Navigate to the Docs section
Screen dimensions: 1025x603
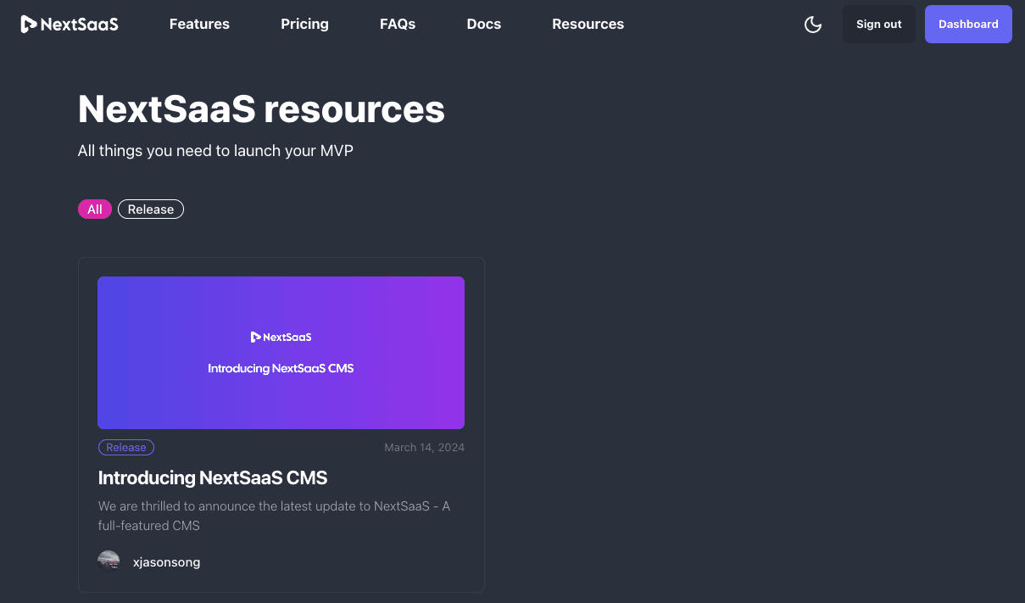[484, 24]
